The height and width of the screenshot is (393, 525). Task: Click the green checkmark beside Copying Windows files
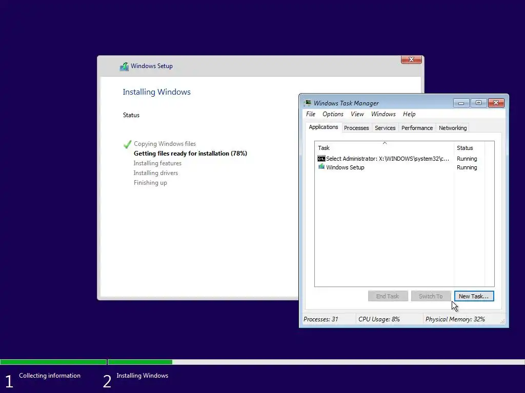tap(127, 144)
